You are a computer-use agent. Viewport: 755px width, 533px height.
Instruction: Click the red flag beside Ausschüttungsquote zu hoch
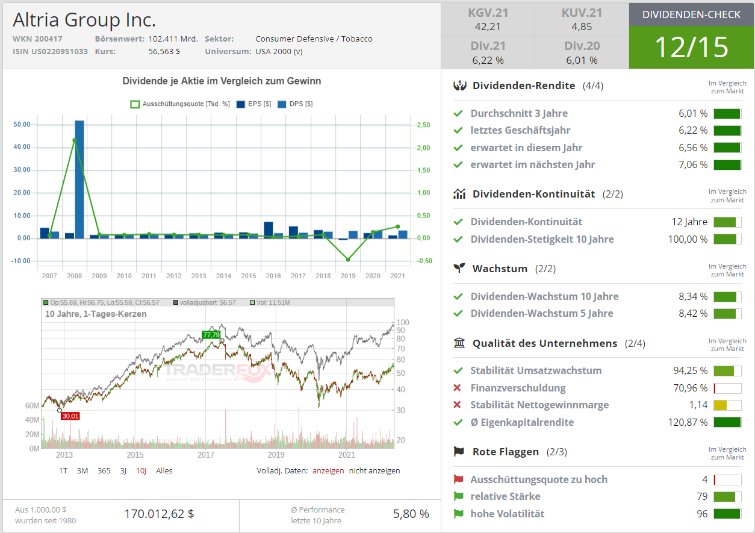click(459, 479)
